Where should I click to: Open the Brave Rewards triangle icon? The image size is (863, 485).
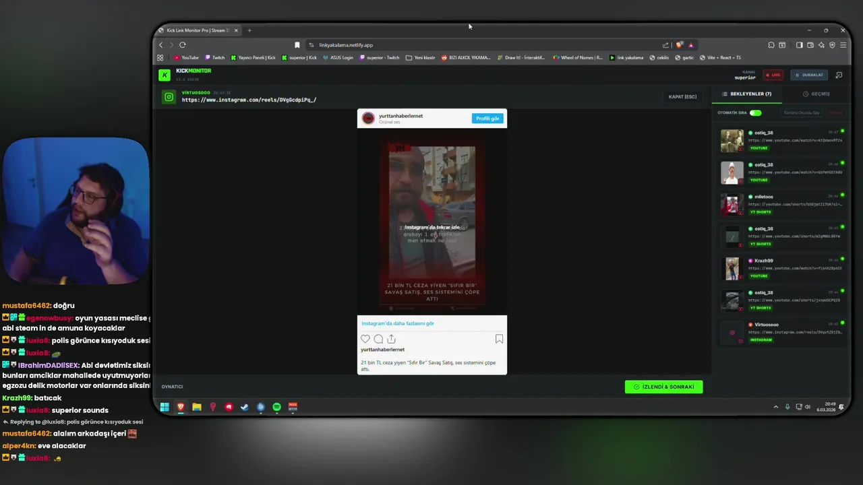coord(690,45)
